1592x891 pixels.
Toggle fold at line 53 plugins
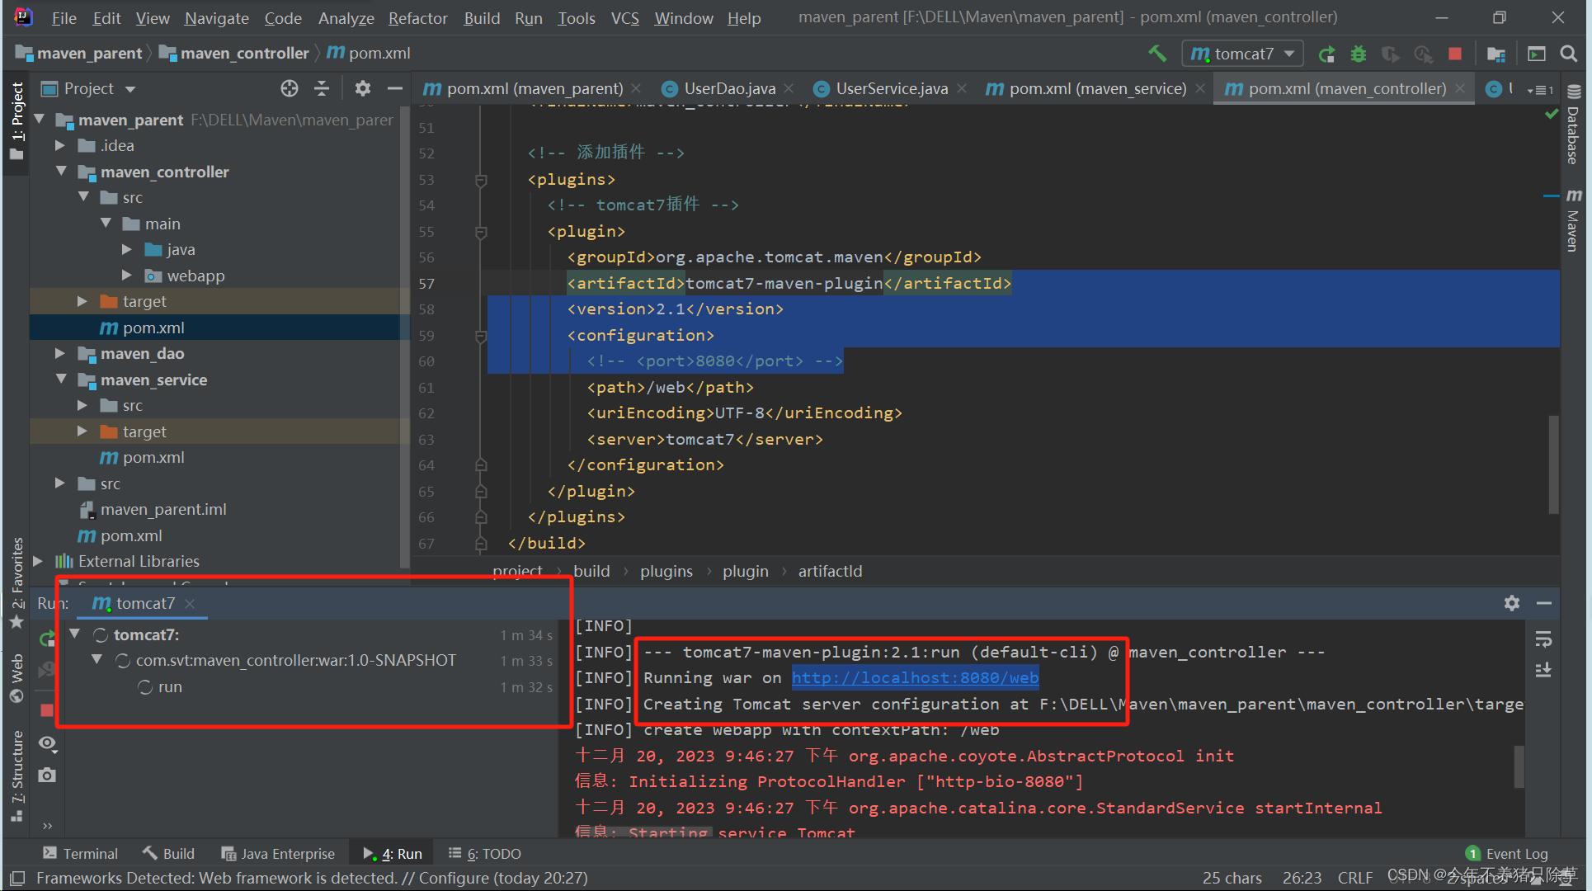[481, 180]
